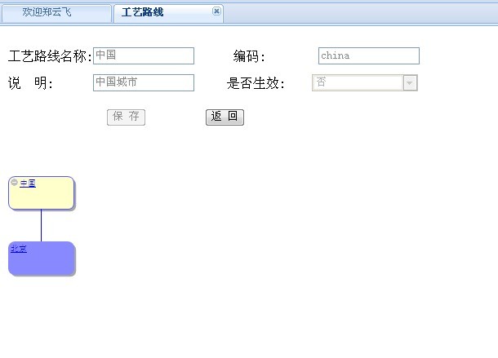This screenshot has width=498, height=358.
Task: Click the 保存 button
Action: pos(126,117)
